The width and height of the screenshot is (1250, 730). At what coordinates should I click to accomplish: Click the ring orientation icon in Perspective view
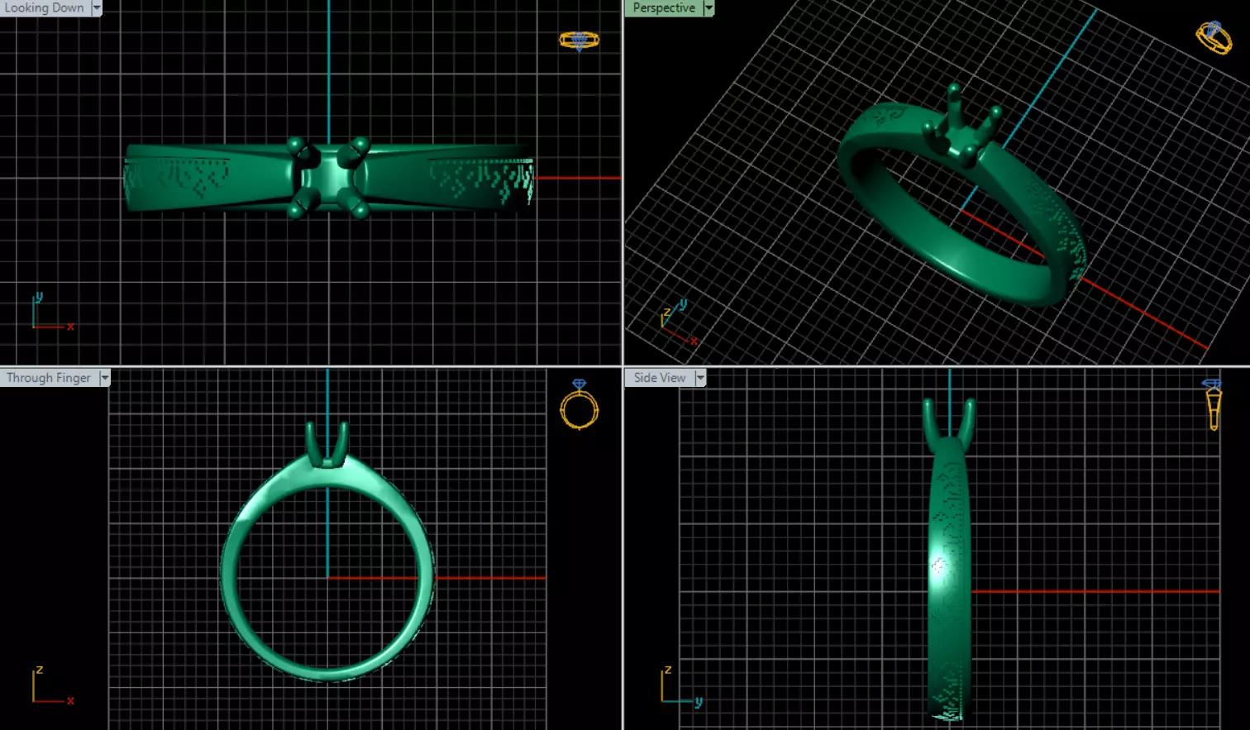tap(1213, 37)
